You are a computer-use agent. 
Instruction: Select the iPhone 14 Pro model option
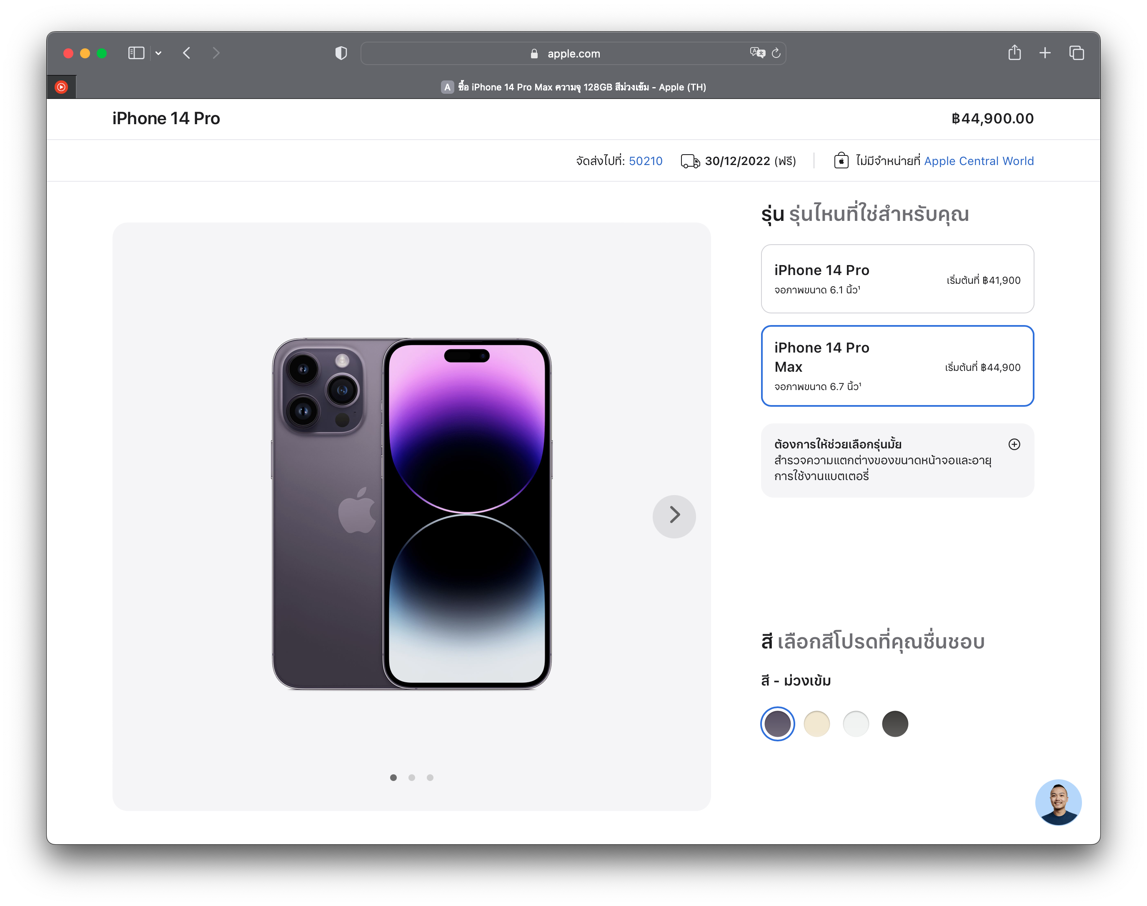click(897, 279)
